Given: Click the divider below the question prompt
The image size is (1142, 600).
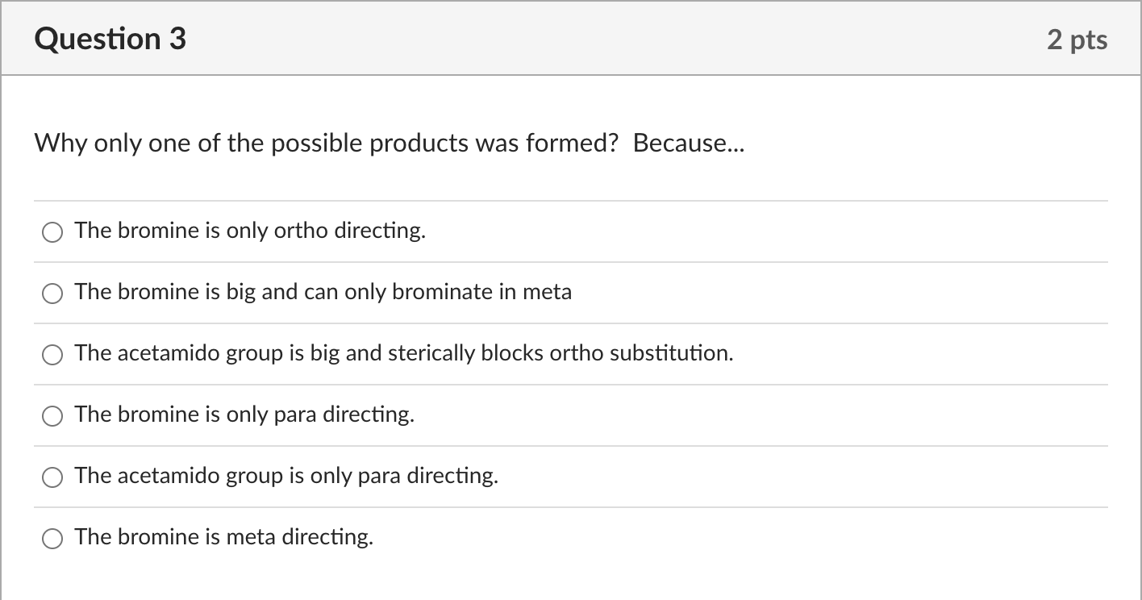Looking at the screenshot, I should coord(571,201).
